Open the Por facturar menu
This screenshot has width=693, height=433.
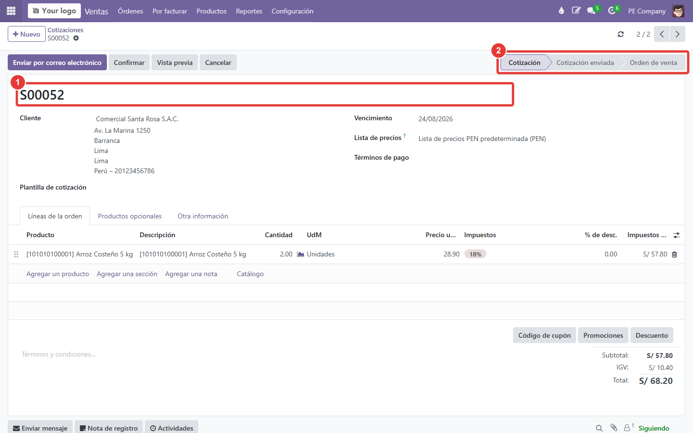[170, 11]
